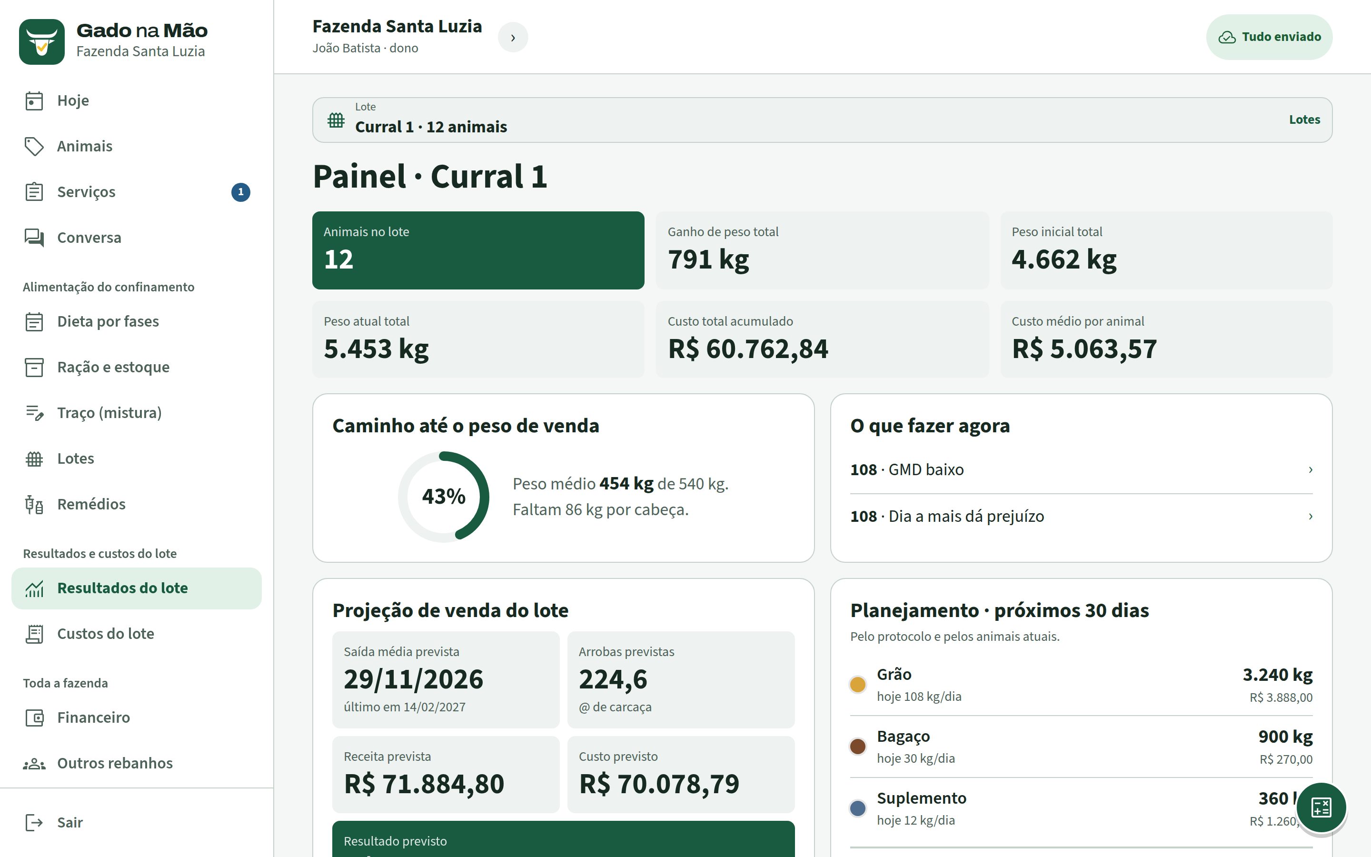Open the floating calculator button
The width and height of the screenshot is (1371, 857).
click(1321, 807)
